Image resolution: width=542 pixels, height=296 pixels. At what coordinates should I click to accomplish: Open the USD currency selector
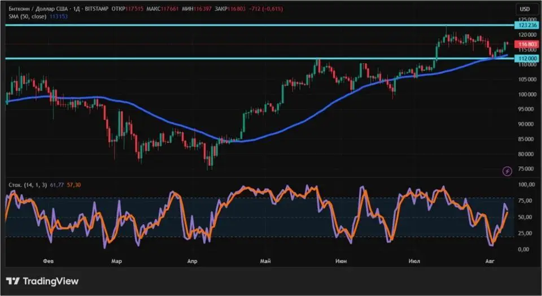(524, 9)
